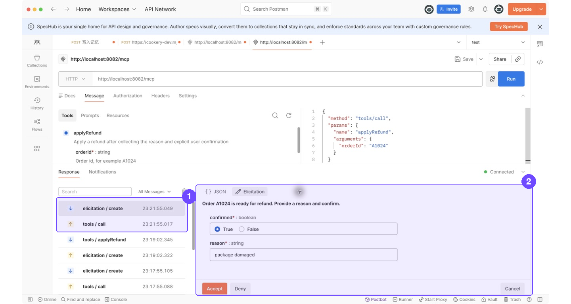The height and width of the screenshot is (304, 571).
Task: Open the settings gear in header
Action: tap(471, 9)
